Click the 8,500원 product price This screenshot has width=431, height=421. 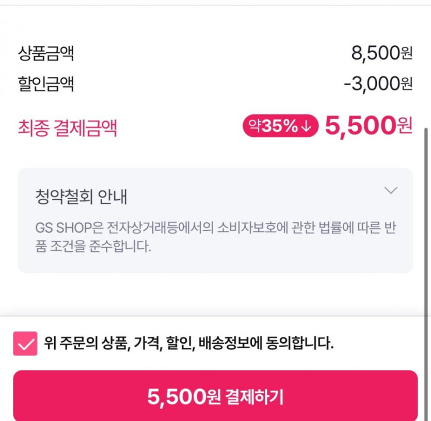381,53
